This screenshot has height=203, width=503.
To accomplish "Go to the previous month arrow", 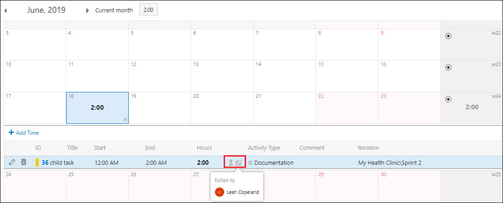I will pos(5,10).
